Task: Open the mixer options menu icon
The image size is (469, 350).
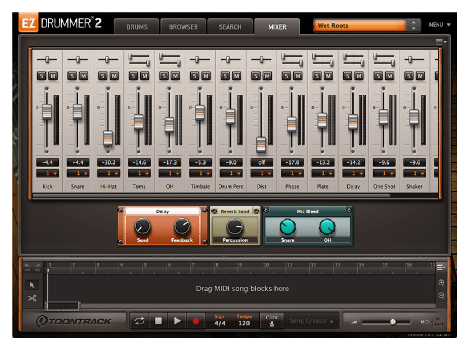Action: [441, 42]
